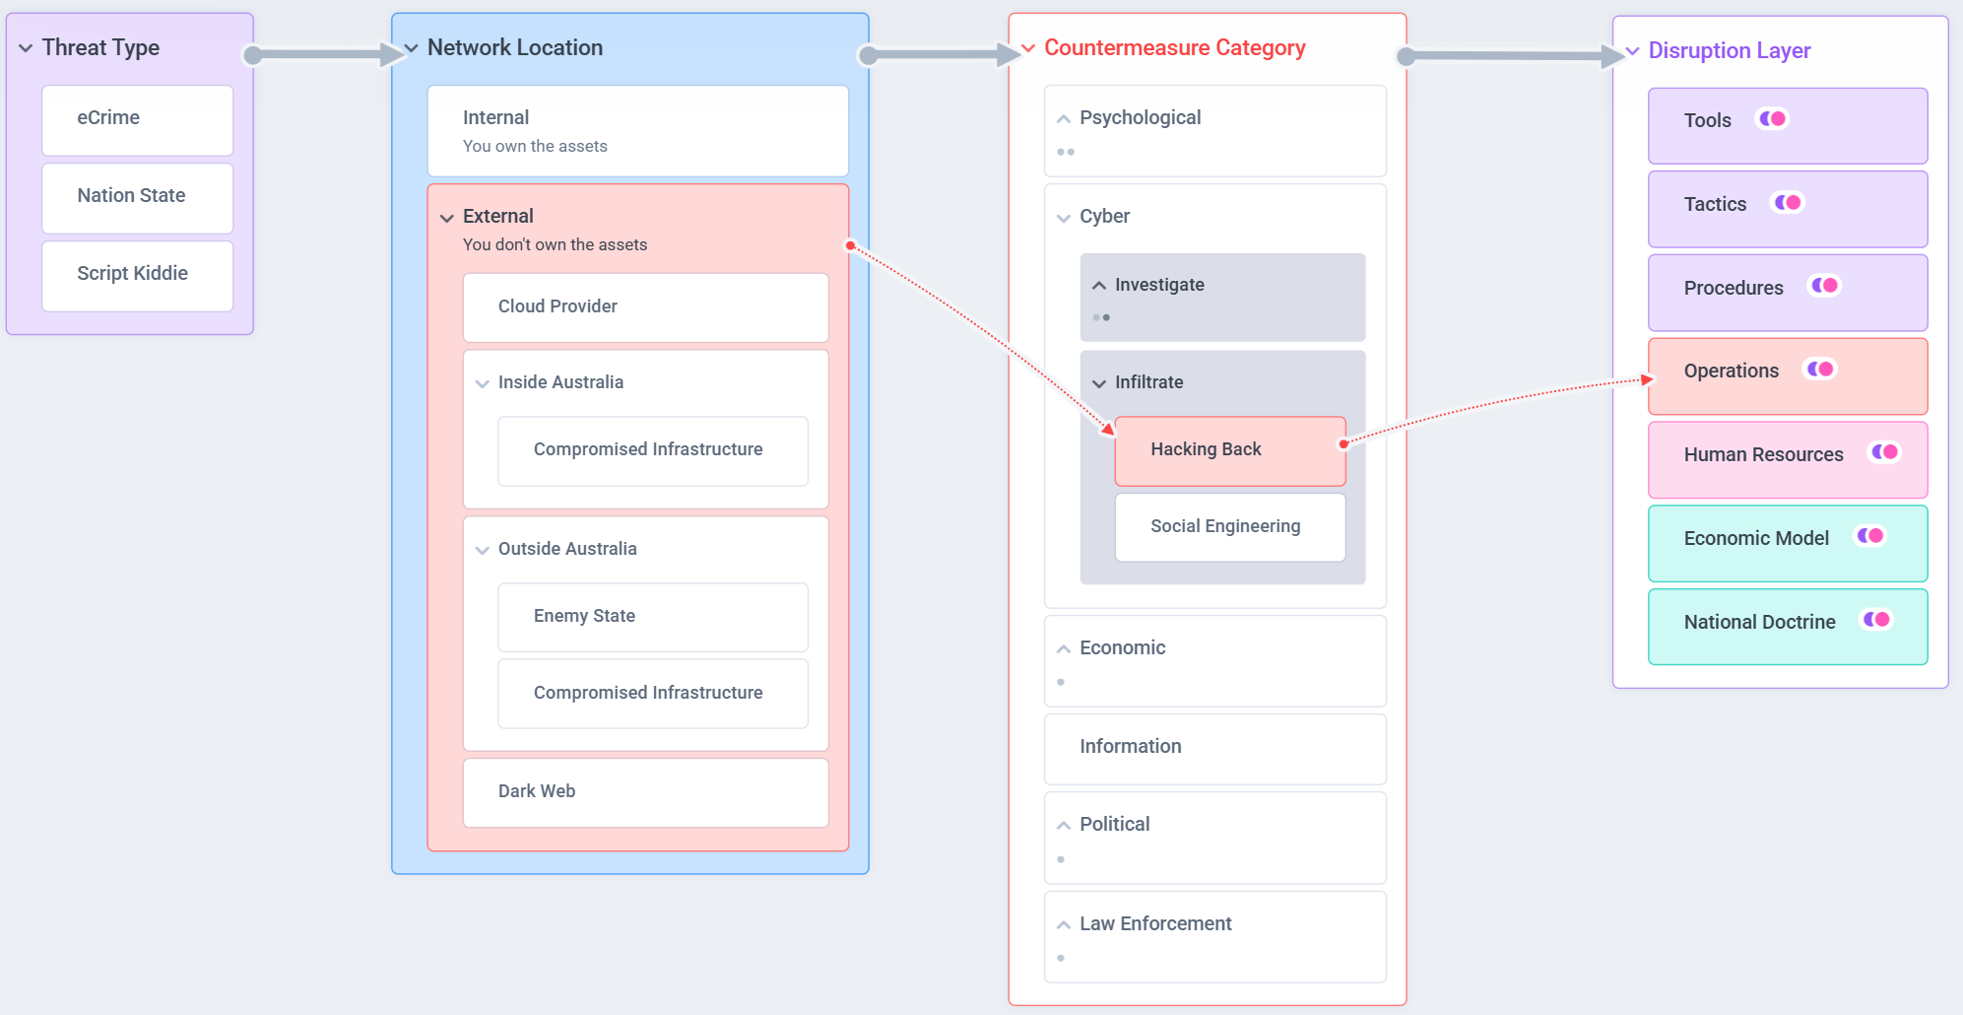
Task: Click the Operations toggle icon
Action: click(1819, 370)
